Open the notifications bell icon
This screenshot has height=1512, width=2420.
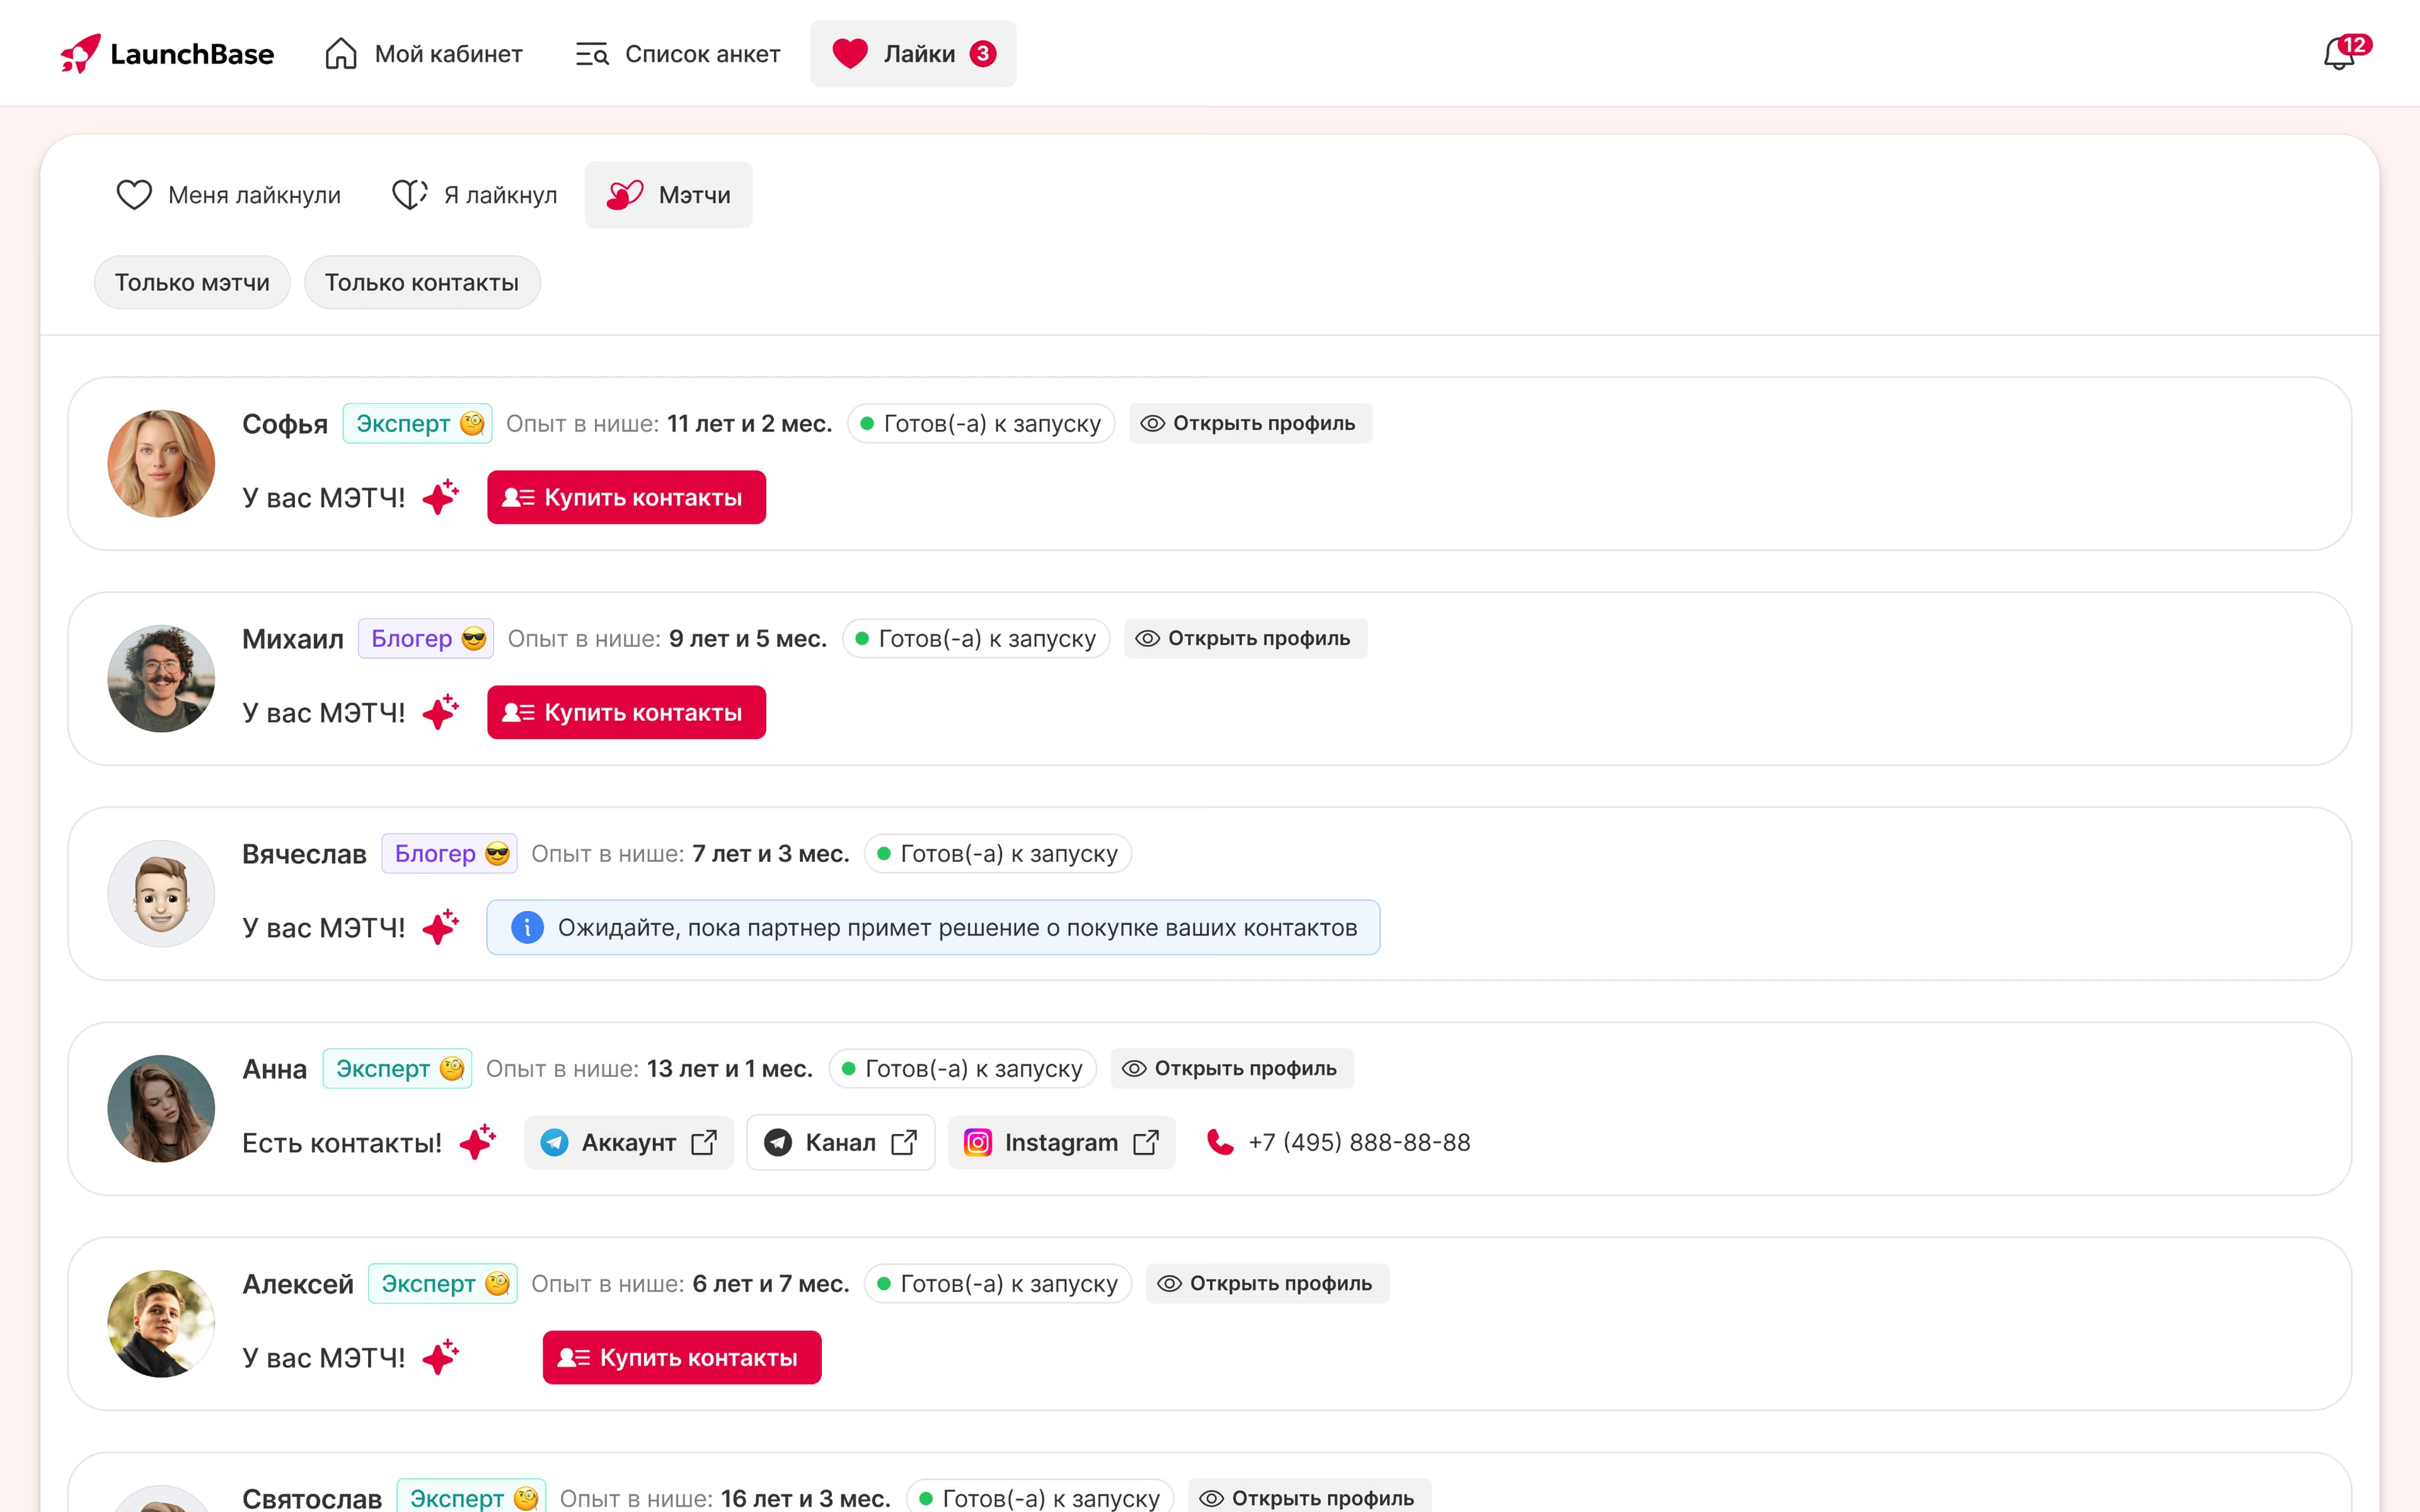pos(2339,54)
